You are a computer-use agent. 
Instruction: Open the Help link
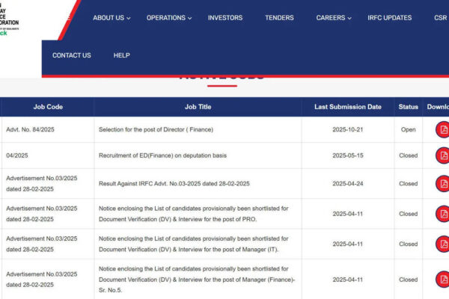tap(121, 55)
